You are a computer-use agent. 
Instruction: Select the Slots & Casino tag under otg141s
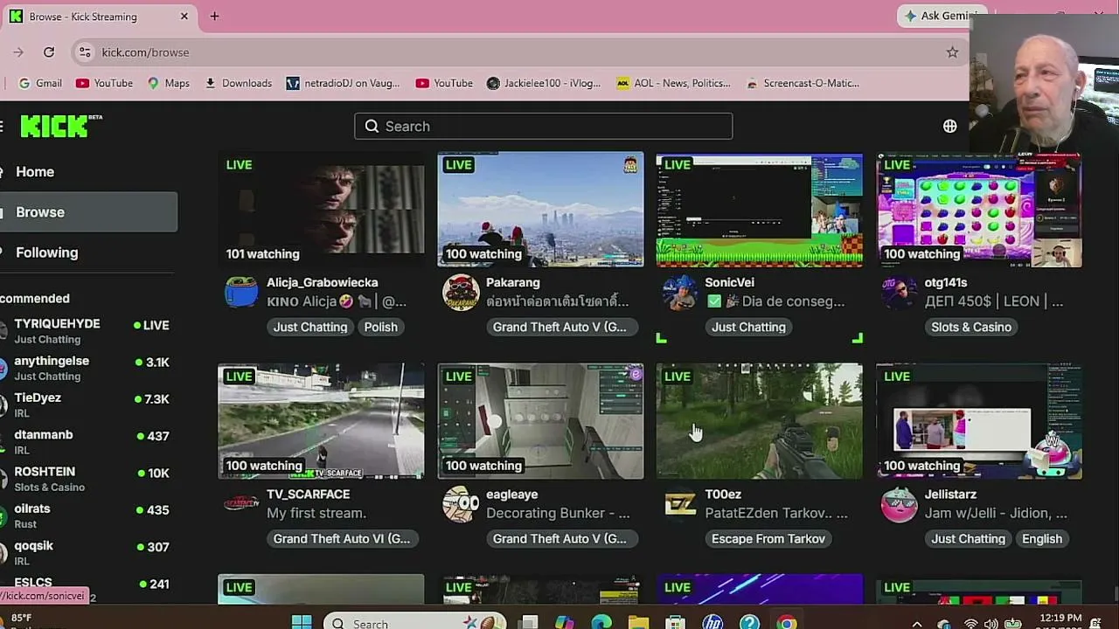[x=971, y=327]
